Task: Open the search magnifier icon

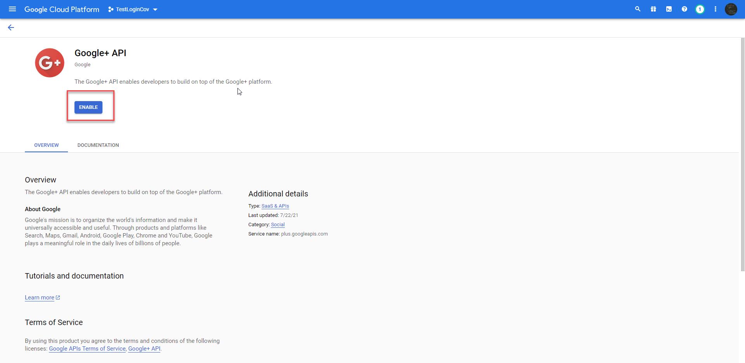Action: [638, 9]
